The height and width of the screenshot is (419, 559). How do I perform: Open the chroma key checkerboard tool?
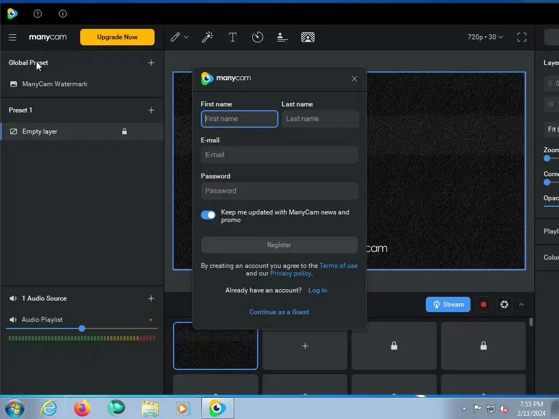308,37
